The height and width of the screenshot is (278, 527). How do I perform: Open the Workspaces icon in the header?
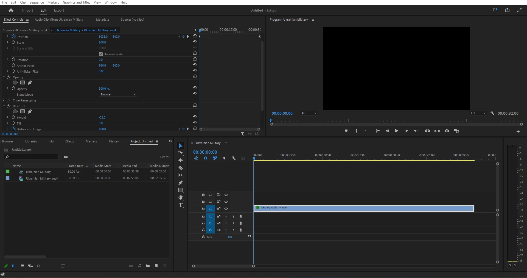coord(495,10)
